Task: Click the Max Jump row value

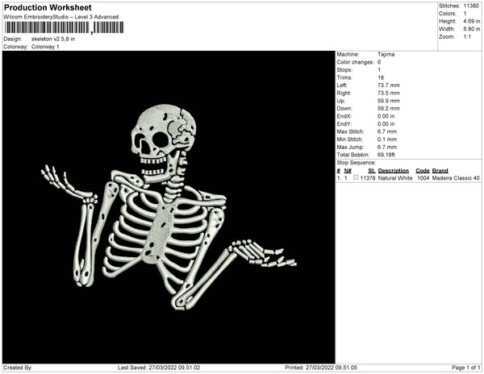Action: [387, 147]
